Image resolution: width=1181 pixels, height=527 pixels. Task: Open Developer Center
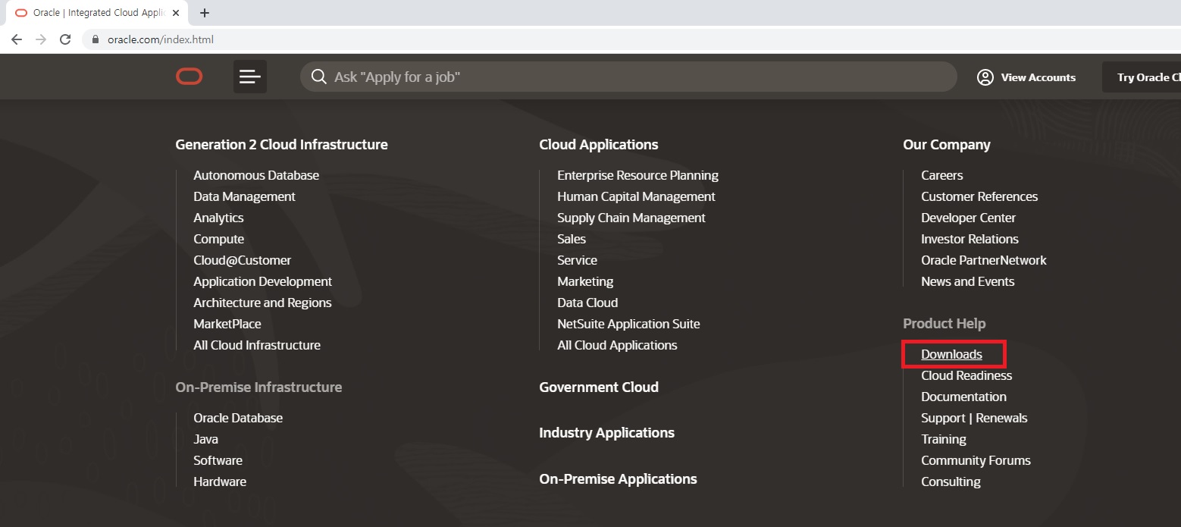point(968,218)
